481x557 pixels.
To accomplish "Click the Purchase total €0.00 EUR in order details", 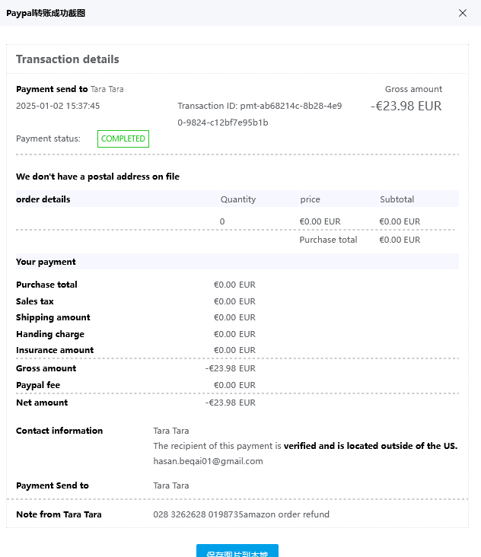I will pyautogui.click(x=399, y=240).
